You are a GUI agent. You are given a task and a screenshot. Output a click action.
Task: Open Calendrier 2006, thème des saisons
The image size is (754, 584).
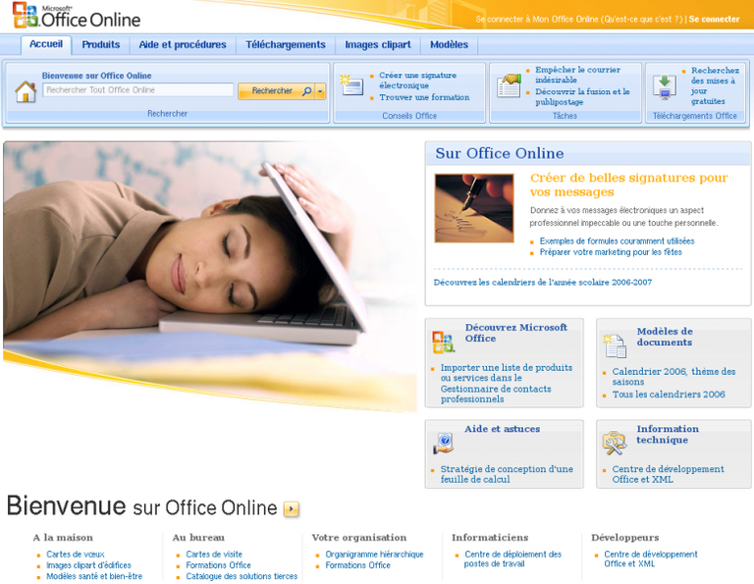[673, 376]
